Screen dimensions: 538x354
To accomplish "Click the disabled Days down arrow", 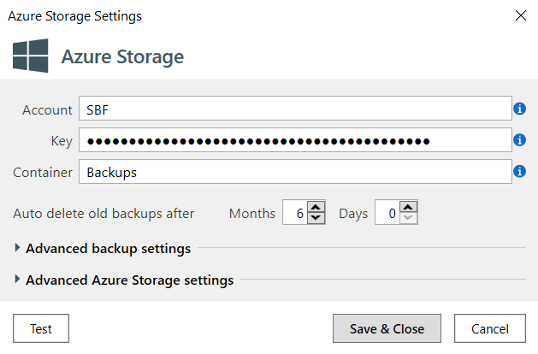I will pyautogui.click(x=408, y=218).
